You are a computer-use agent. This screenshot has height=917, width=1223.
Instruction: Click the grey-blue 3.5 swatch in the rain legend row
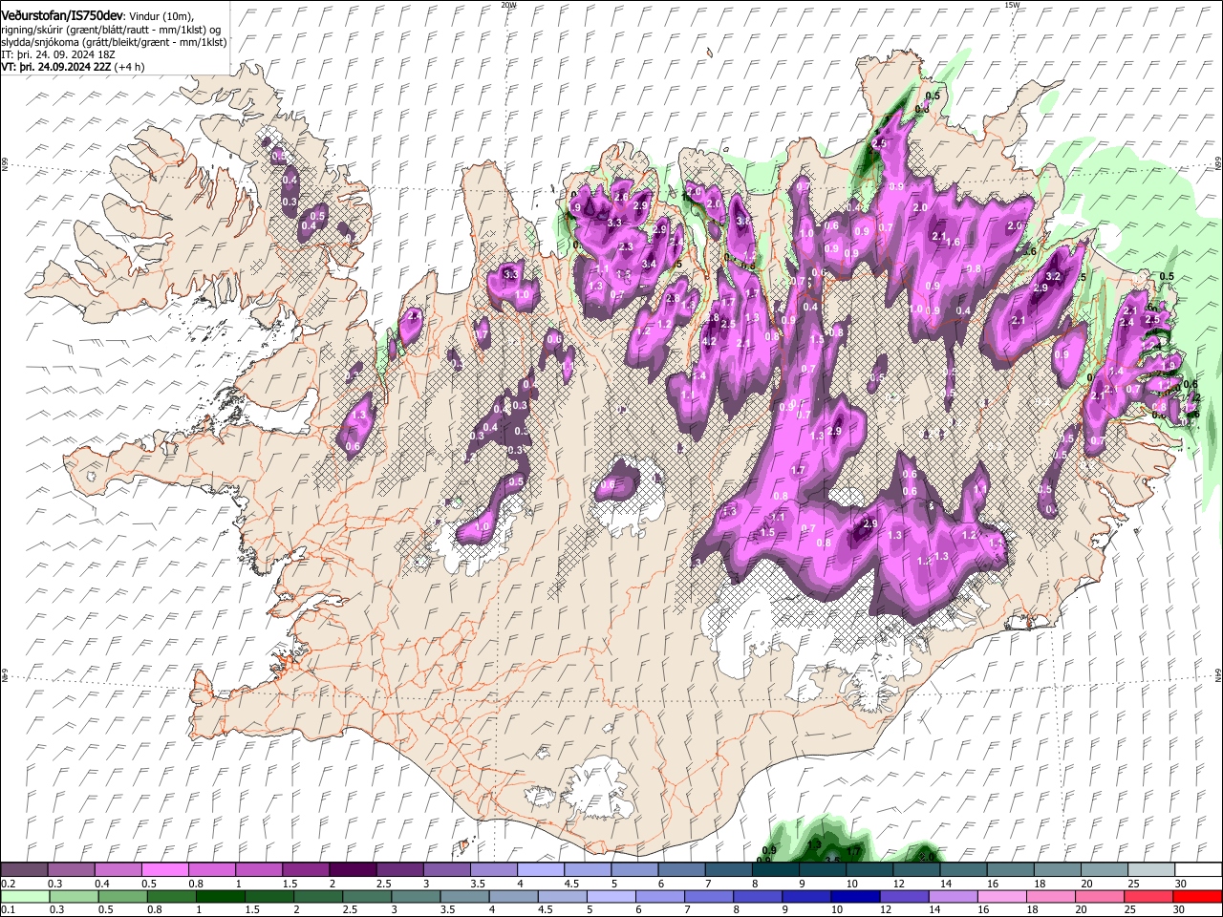pos(463,896)
